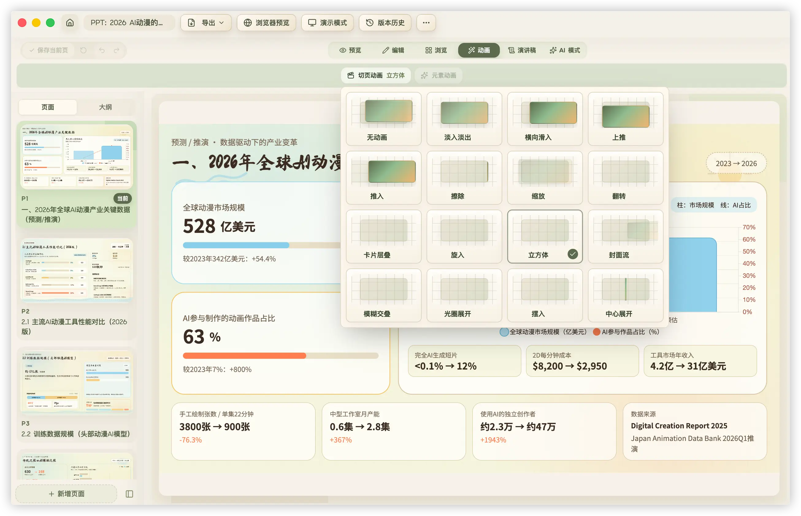Toggle the sidebar collapse icon
The width and height of the screenshot is (801, 516).
coord(129,494)
